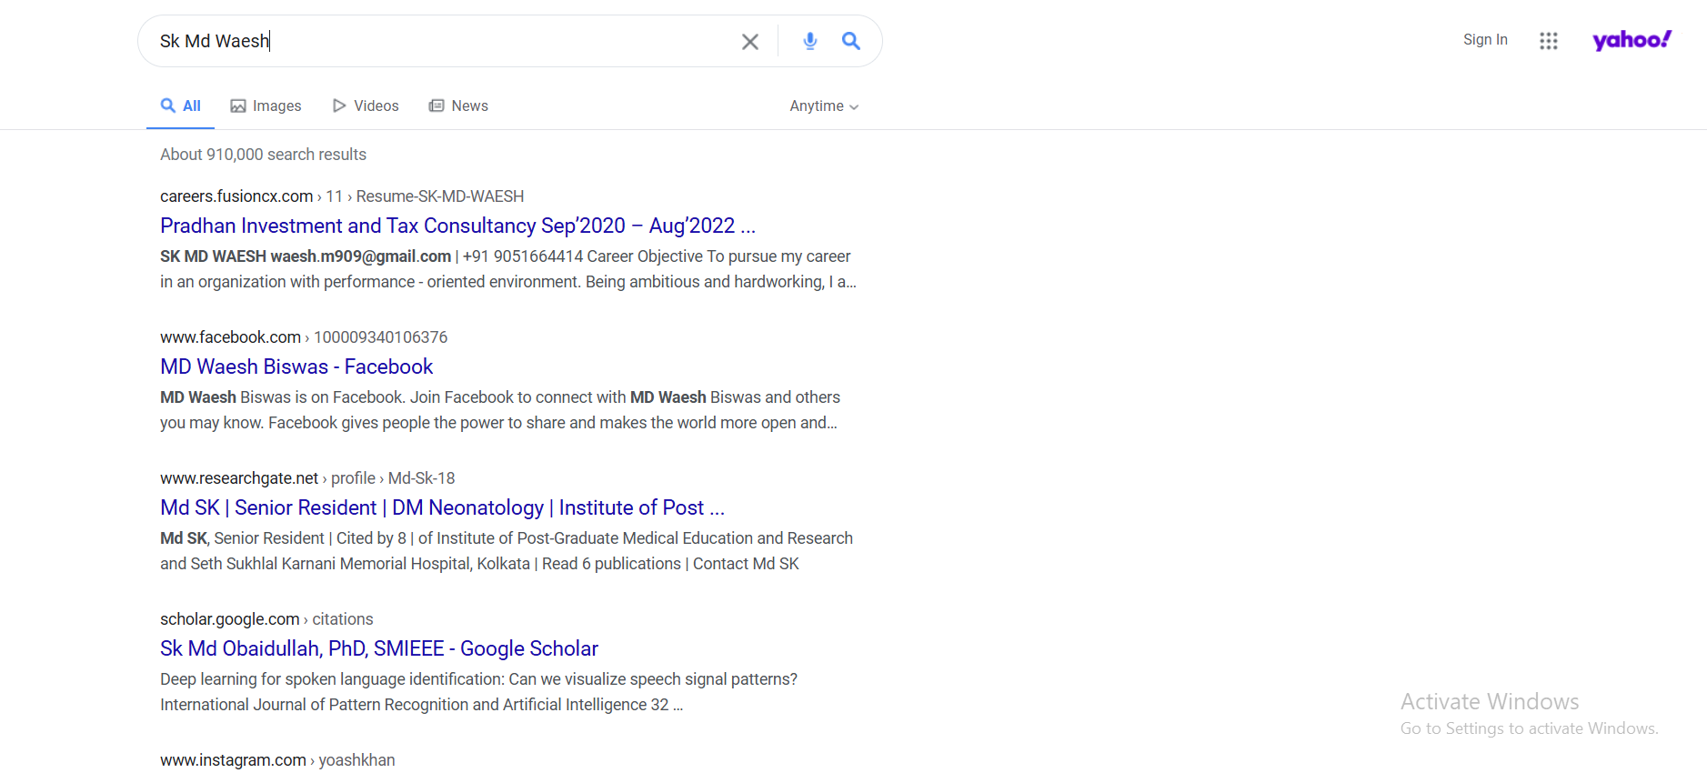
Task: Expand the Anytime filter dropdown
Action: point(823,106)
